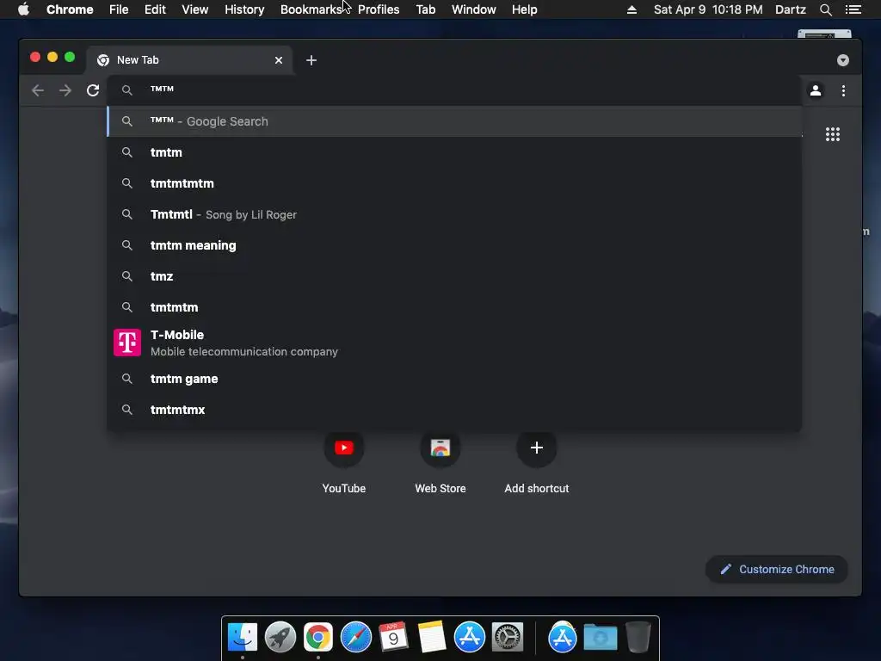The image size is (881, 661).
Task: Choose the 'tmtm' suggestion
Action: click(x=454, y=152)
